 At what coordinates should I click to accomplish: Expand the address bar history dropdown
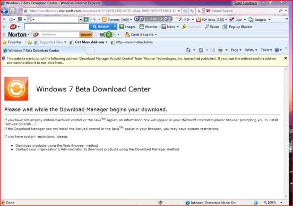click(179, 11)
